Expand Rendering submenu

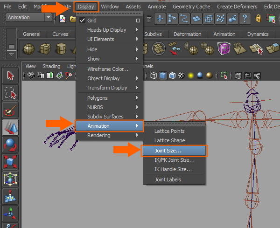[109, 135]
